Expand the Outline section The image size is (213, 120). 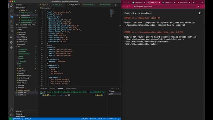pos(19,112)
